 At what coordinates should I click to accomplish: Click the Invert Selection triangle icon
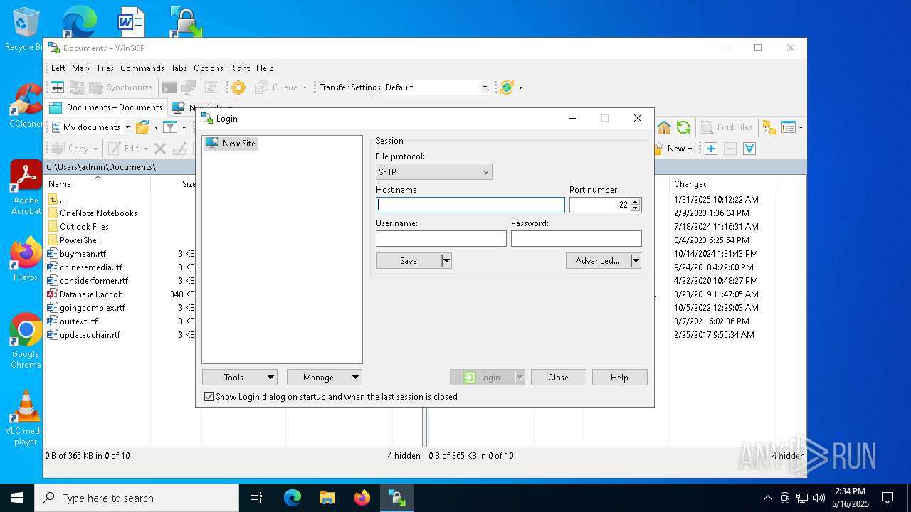click(x=749, y=149)
